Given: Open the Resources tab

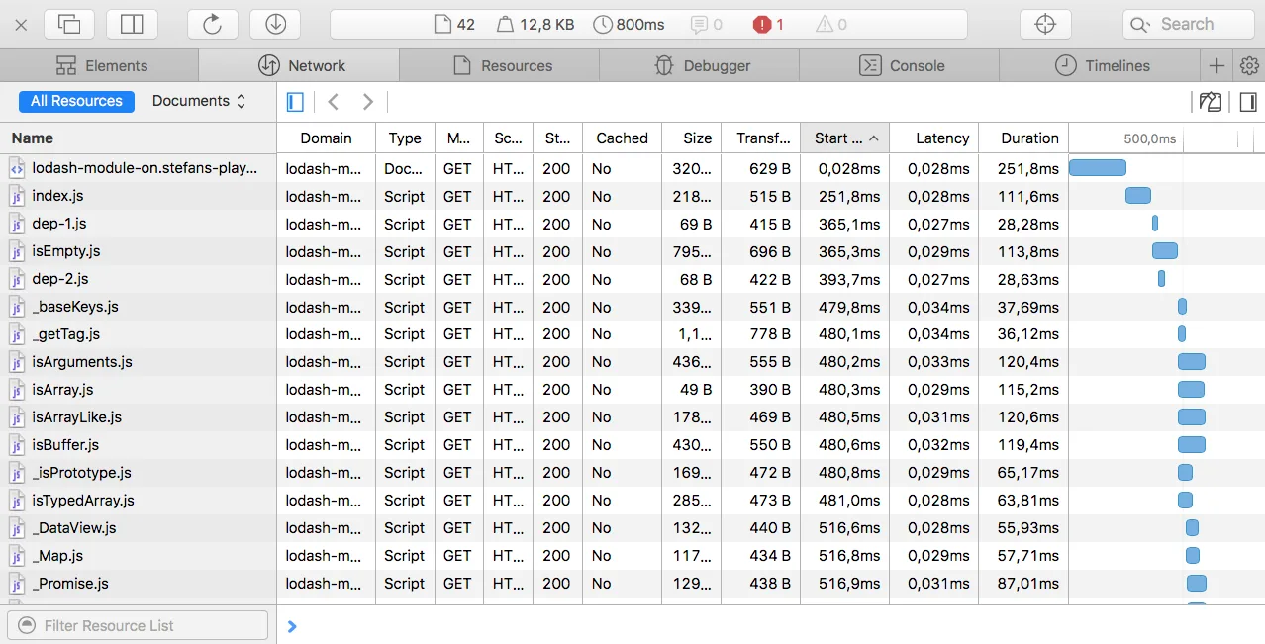Looking at the screenshot, I should [500, 65].
